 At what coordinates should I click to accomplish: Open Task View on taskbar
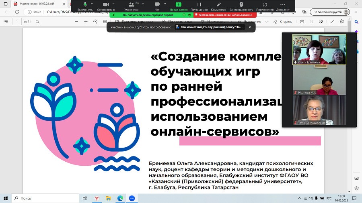[x=85, y=198]
